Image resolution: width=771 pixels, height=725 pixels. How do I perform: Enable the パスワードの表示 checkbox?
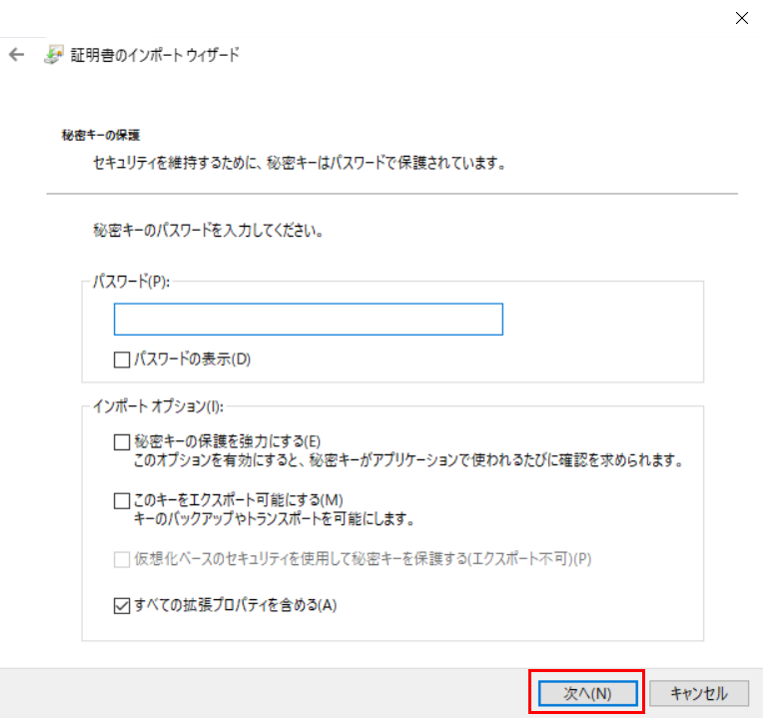(122, 359)
